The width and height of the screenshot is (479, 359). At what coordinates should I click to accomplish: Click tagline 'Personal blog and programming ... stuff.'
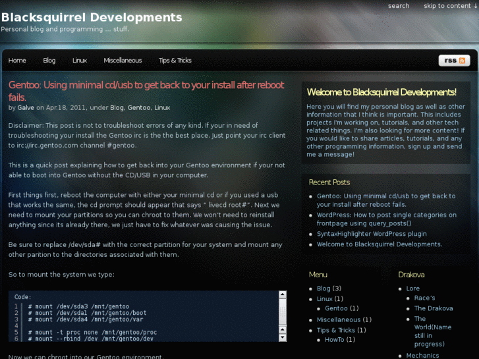pos(65,29)
